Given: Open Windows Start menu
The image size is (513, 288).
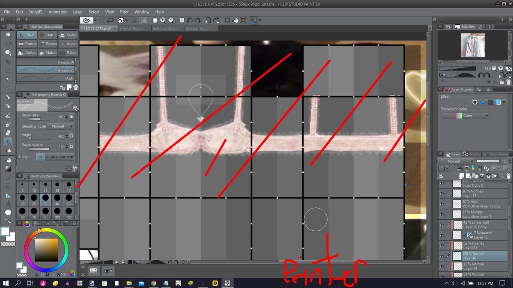Looking at the screenshot, I should pos(6,283).
